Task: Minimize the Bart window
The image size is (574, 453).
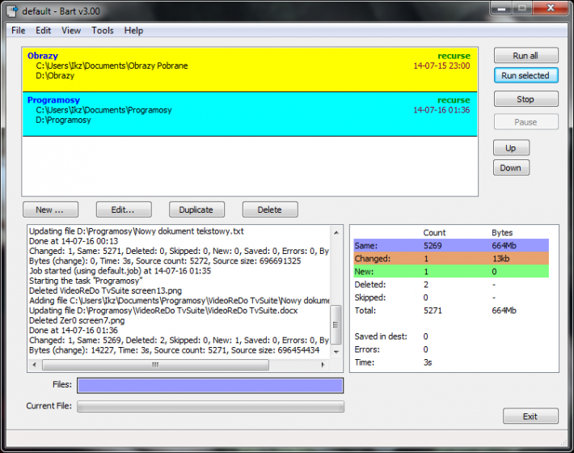Action: click(502, 8)
